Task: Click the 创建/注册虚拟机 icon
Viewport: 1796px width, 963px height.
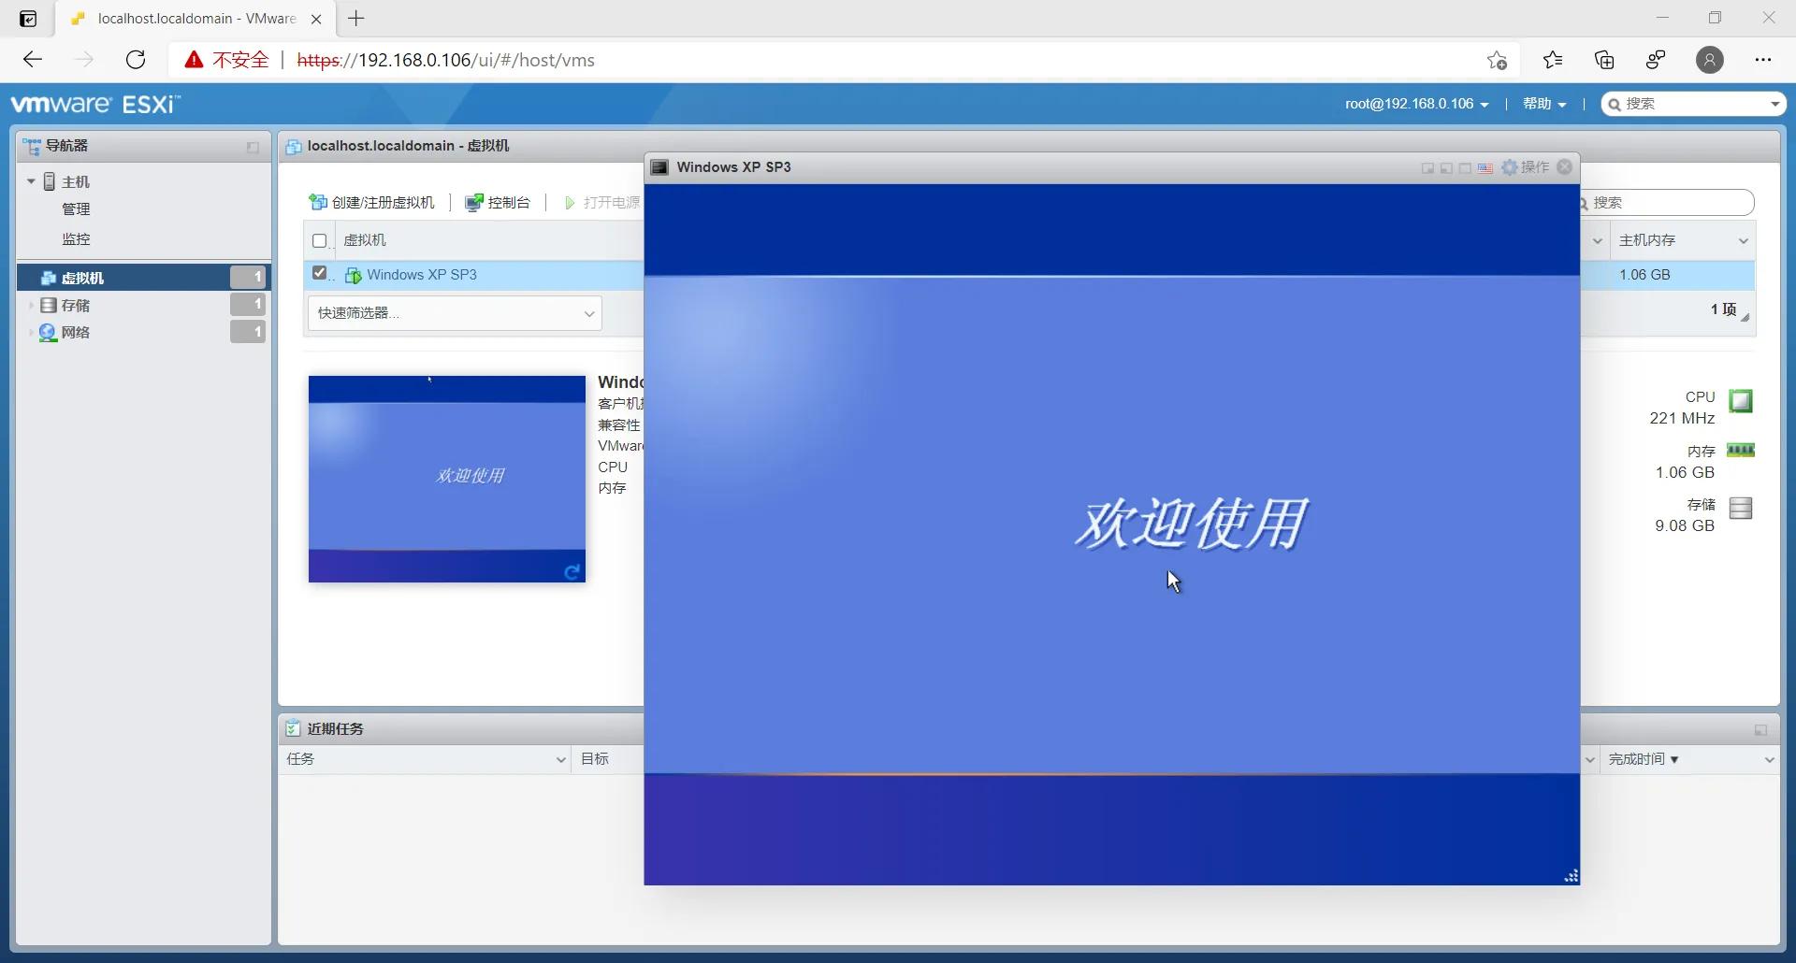Action: click(x=318, y=202)
